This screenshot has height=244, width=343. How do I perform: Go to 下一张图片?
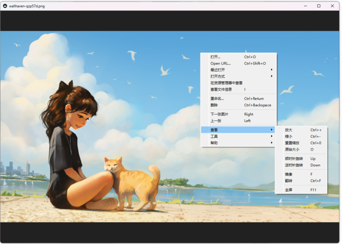tap(238, 114)
